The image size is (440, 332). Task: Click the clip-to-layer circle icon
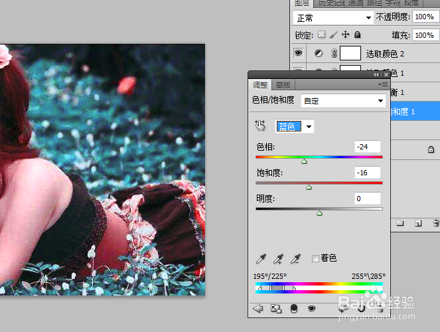[293, 309]
